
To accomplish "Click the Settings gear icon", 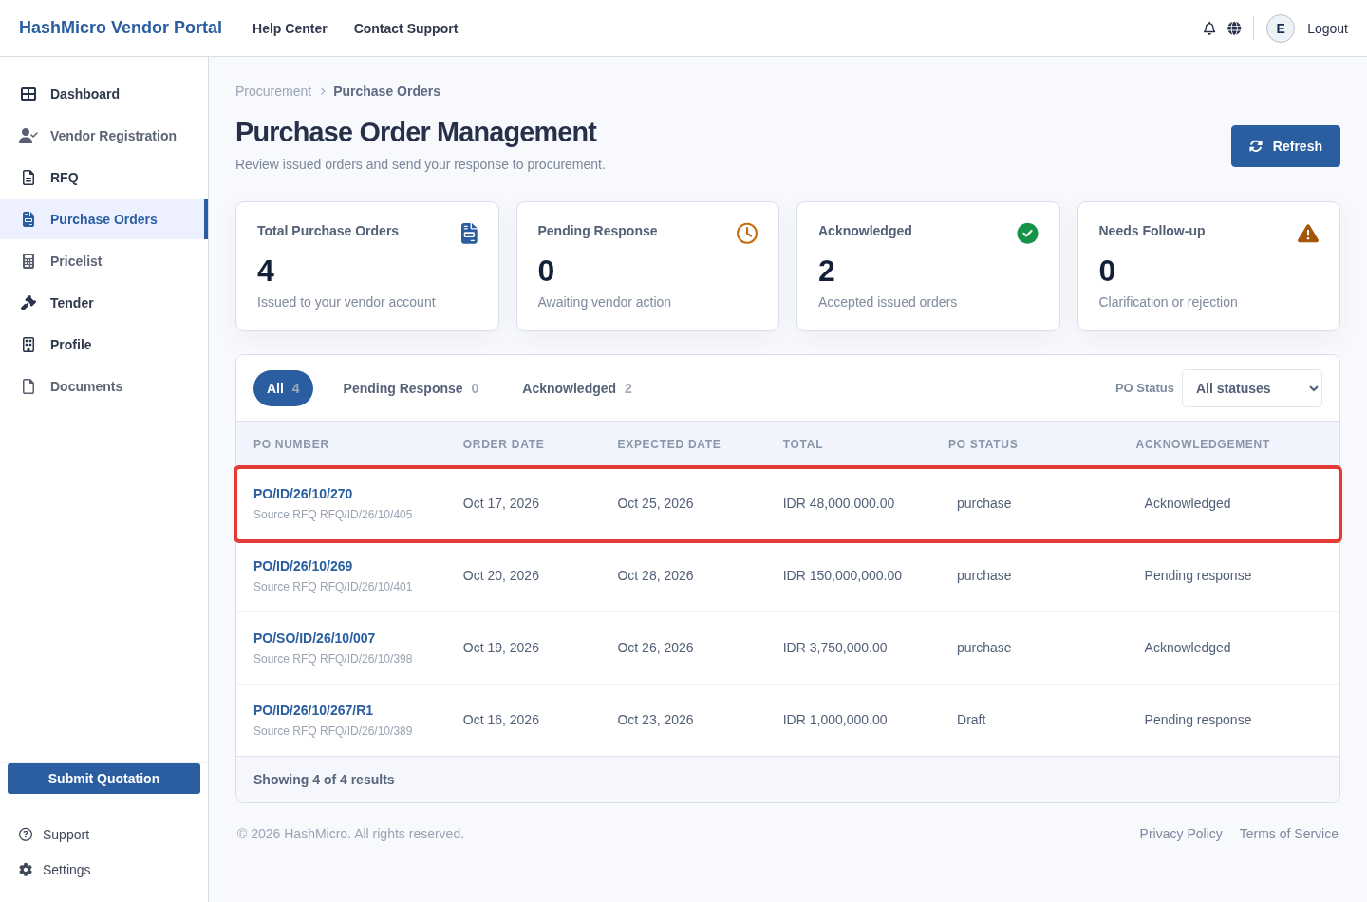I will [26, 870].
